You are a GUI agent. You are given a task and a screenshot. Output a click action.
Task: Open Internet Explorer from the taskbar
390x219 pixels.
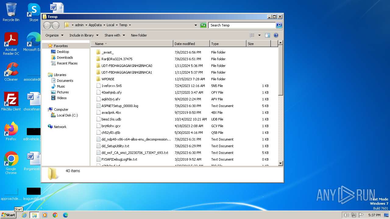click(x=24, y=215)
